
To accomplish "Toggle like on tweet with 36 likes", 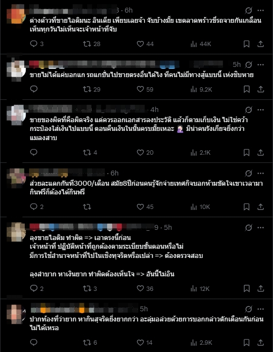I will pyautogui.click(x=145, y=288).
